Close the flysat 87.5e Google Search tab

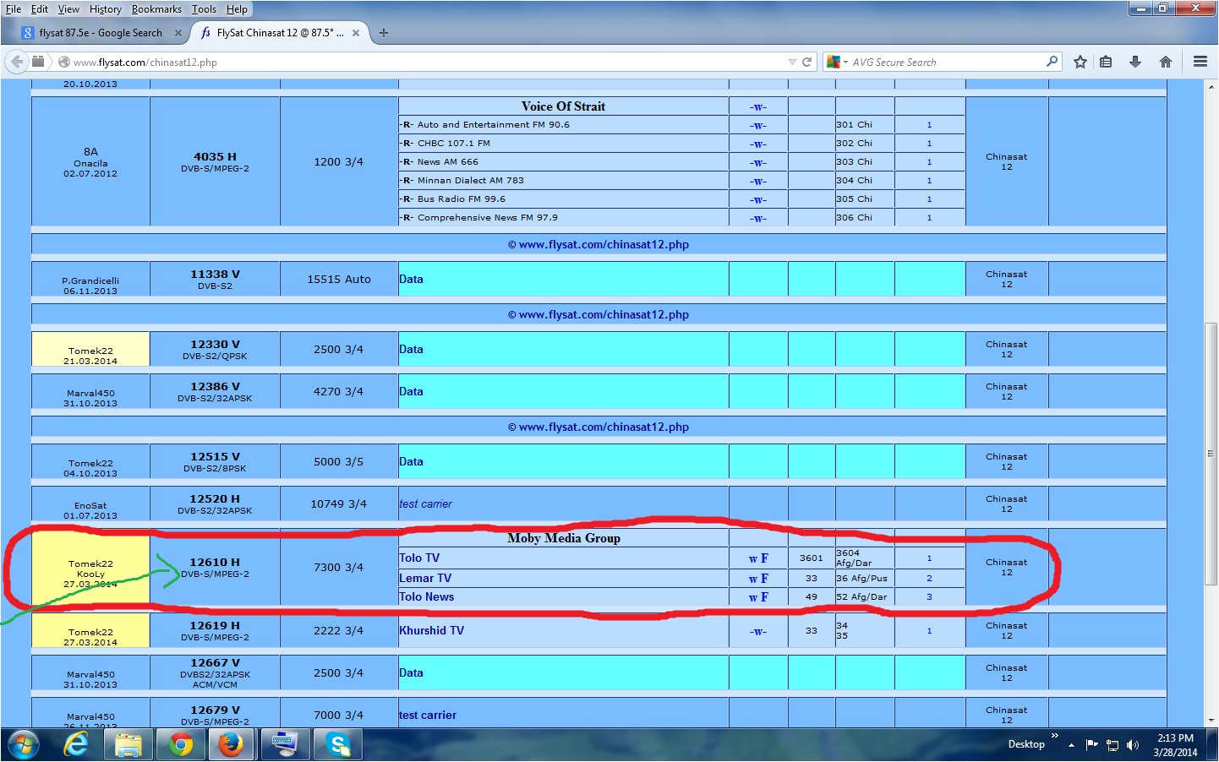(x=178, y=33)
